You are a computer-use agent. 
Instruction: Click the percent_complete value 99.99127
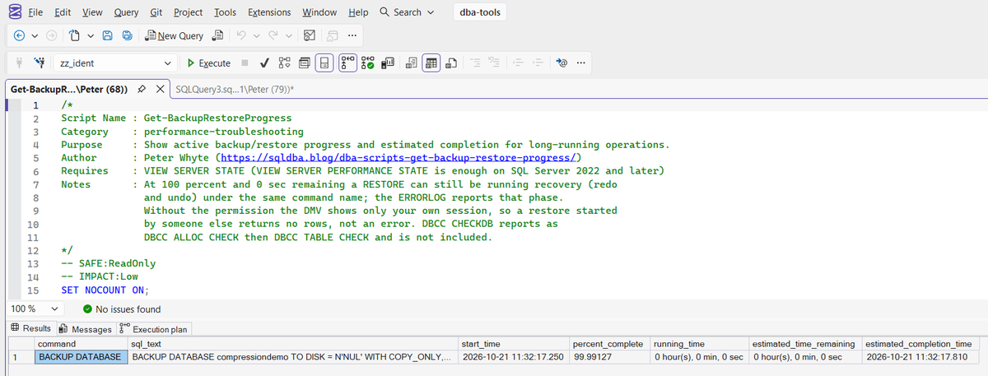608,357
